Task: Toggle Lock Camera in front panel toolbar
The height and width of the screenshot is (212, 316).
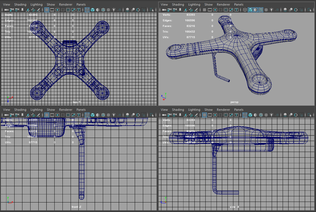Action: pos(12,115)
